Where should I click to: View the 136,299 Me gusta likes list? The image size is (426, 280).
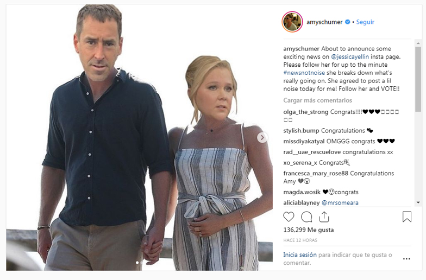pyautogui.click(x=309, y=230)
